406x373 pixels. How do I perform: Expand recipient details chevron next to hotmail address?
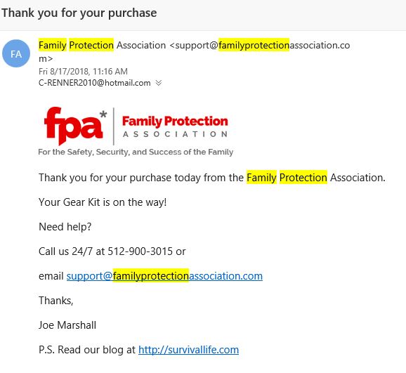159,83
